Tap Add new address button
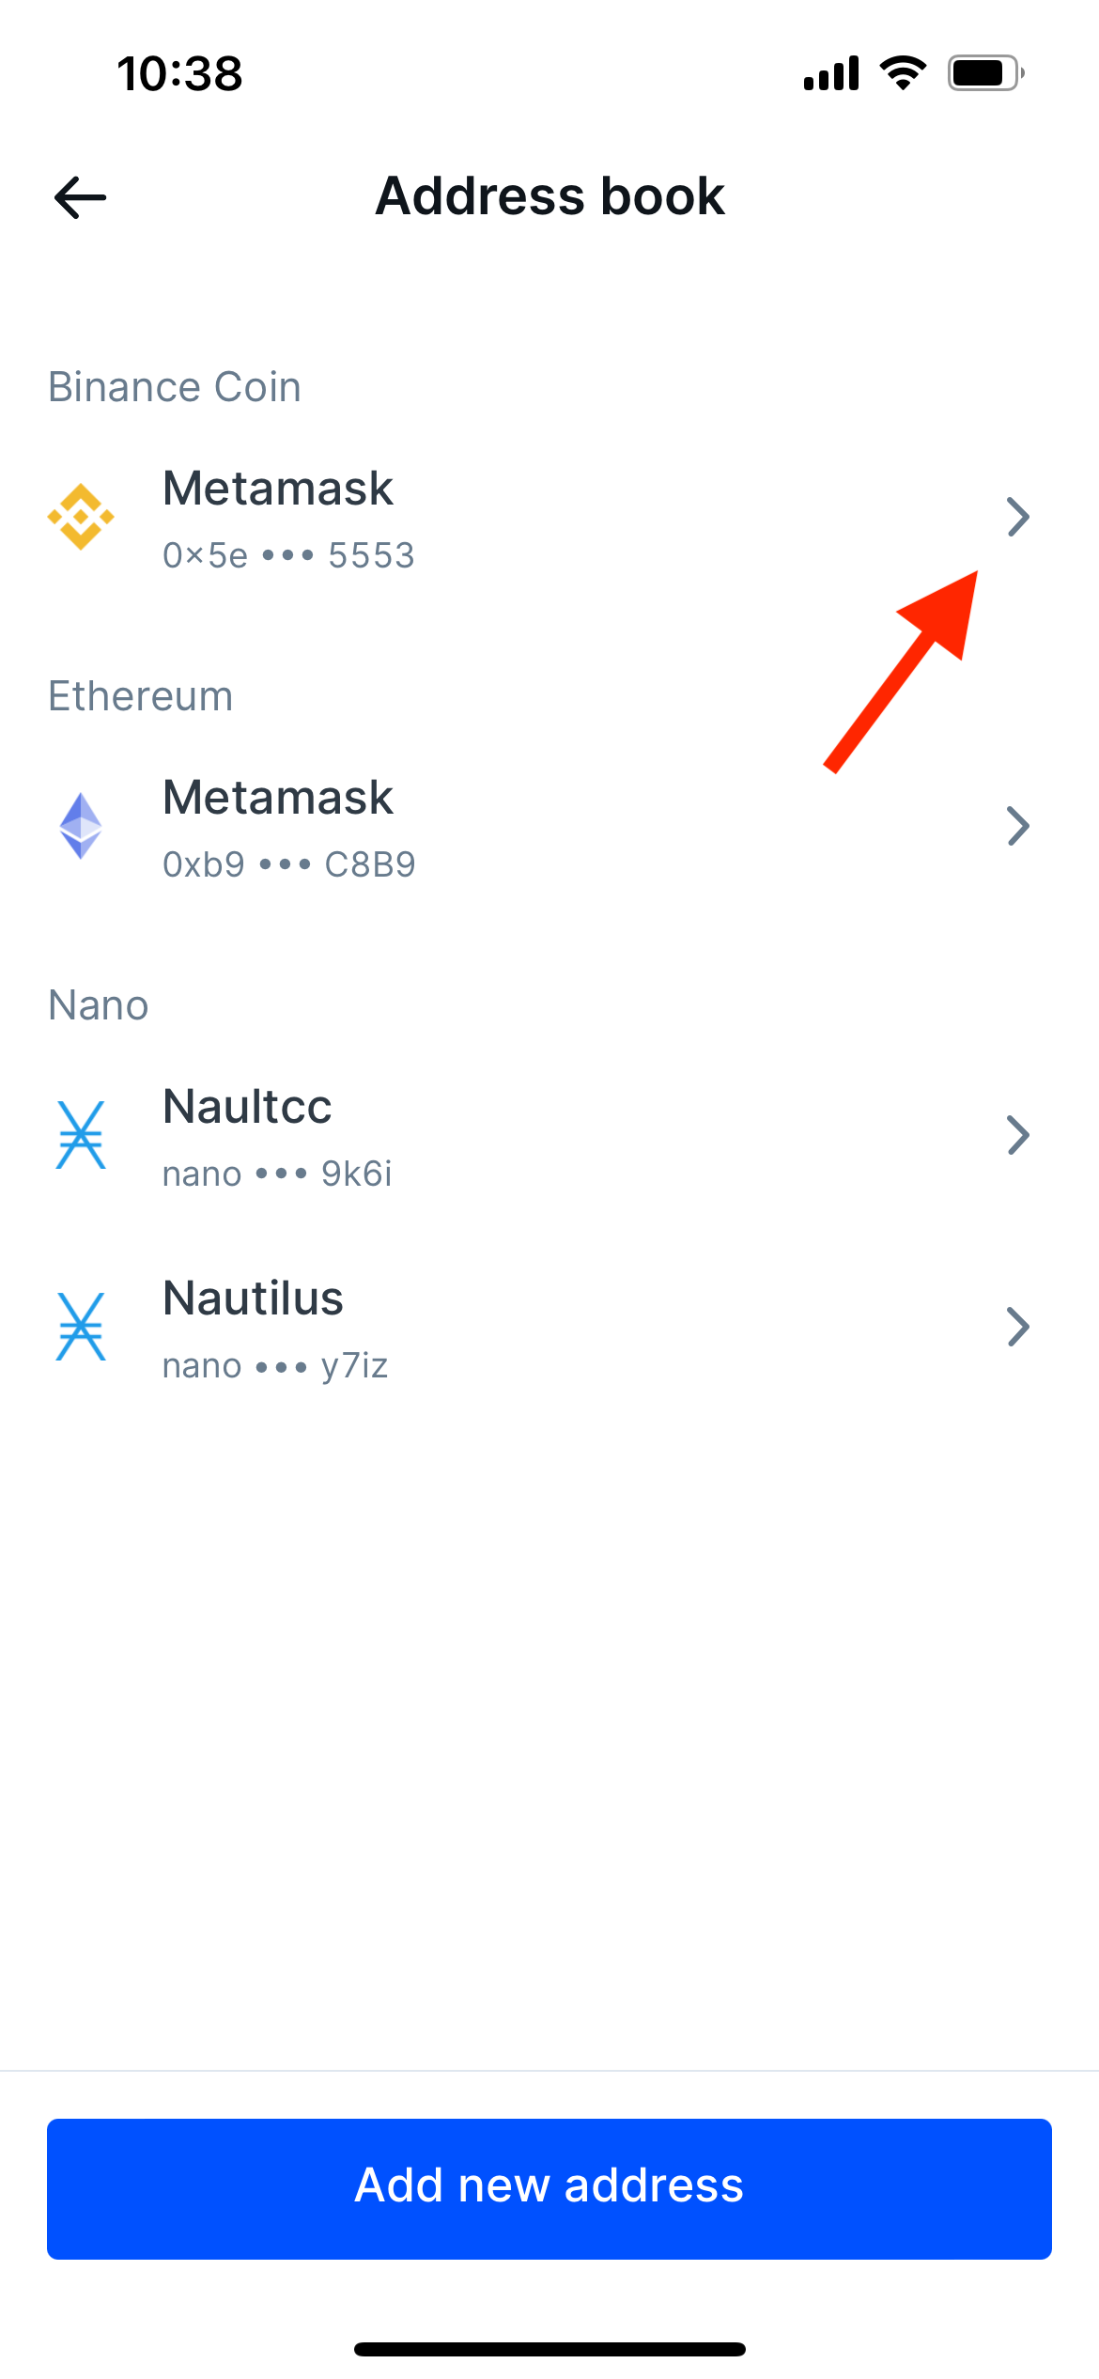This screenshot has height=2379, width=1099. click(549, 2188)
